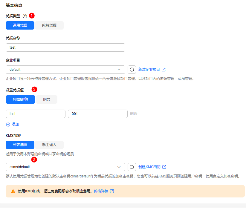
Task: Select 手工输入 for KMS encryption
Action: click(x=49, y=145)
